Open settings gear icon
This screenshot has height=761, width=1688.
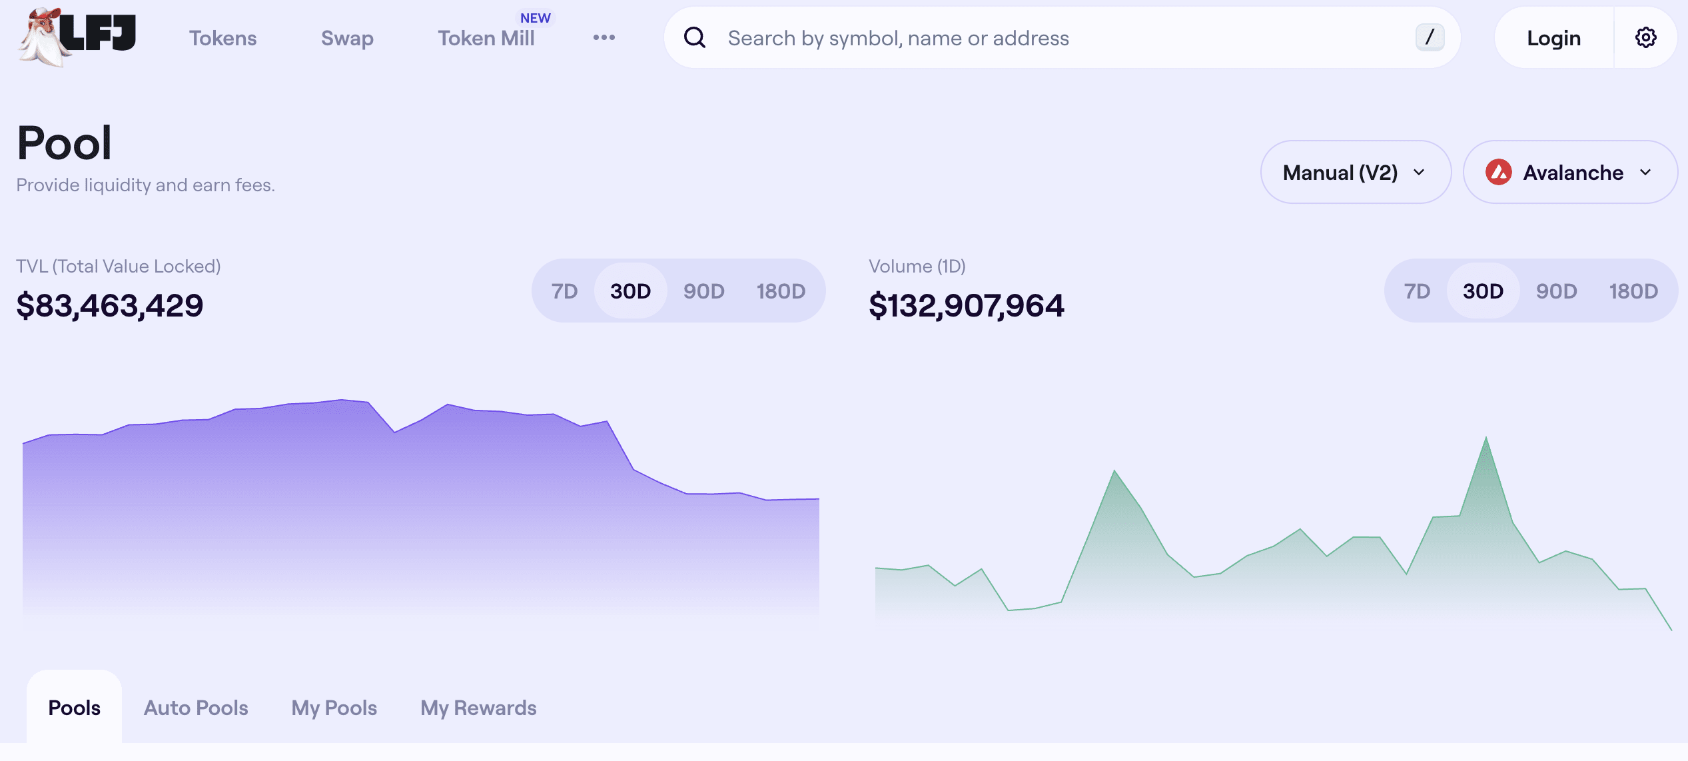tap(1645, 38)
